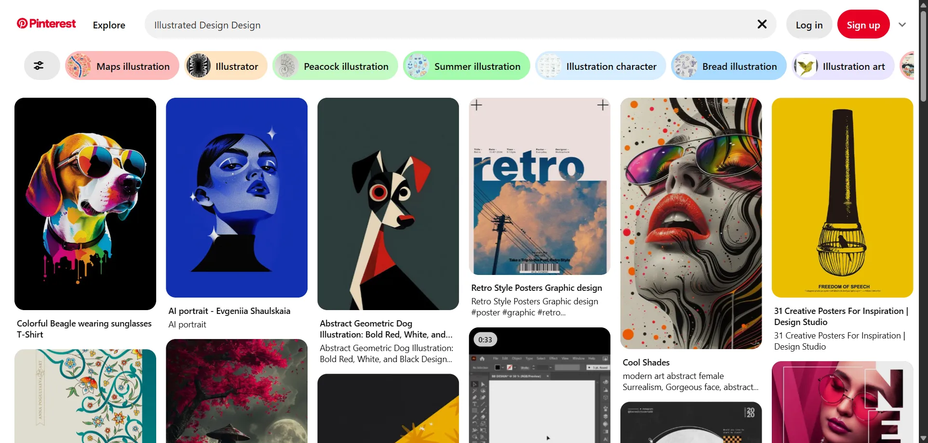This screenshot has height=443, width=928.
Task: Open the dark 2020 poster pin
Action: click(x=691, y=422)
